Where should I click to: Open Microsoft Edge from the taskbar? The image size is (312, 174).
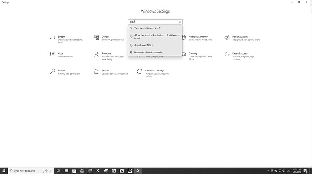pos(90,171)
